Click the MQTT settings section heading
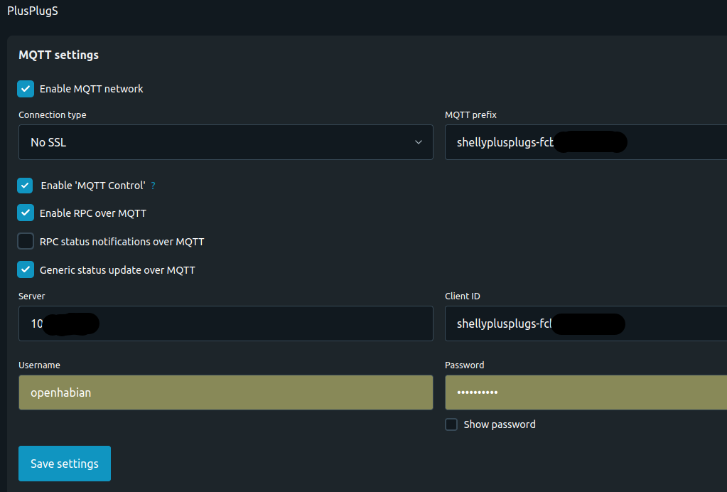727x492 pixels. 58,55
